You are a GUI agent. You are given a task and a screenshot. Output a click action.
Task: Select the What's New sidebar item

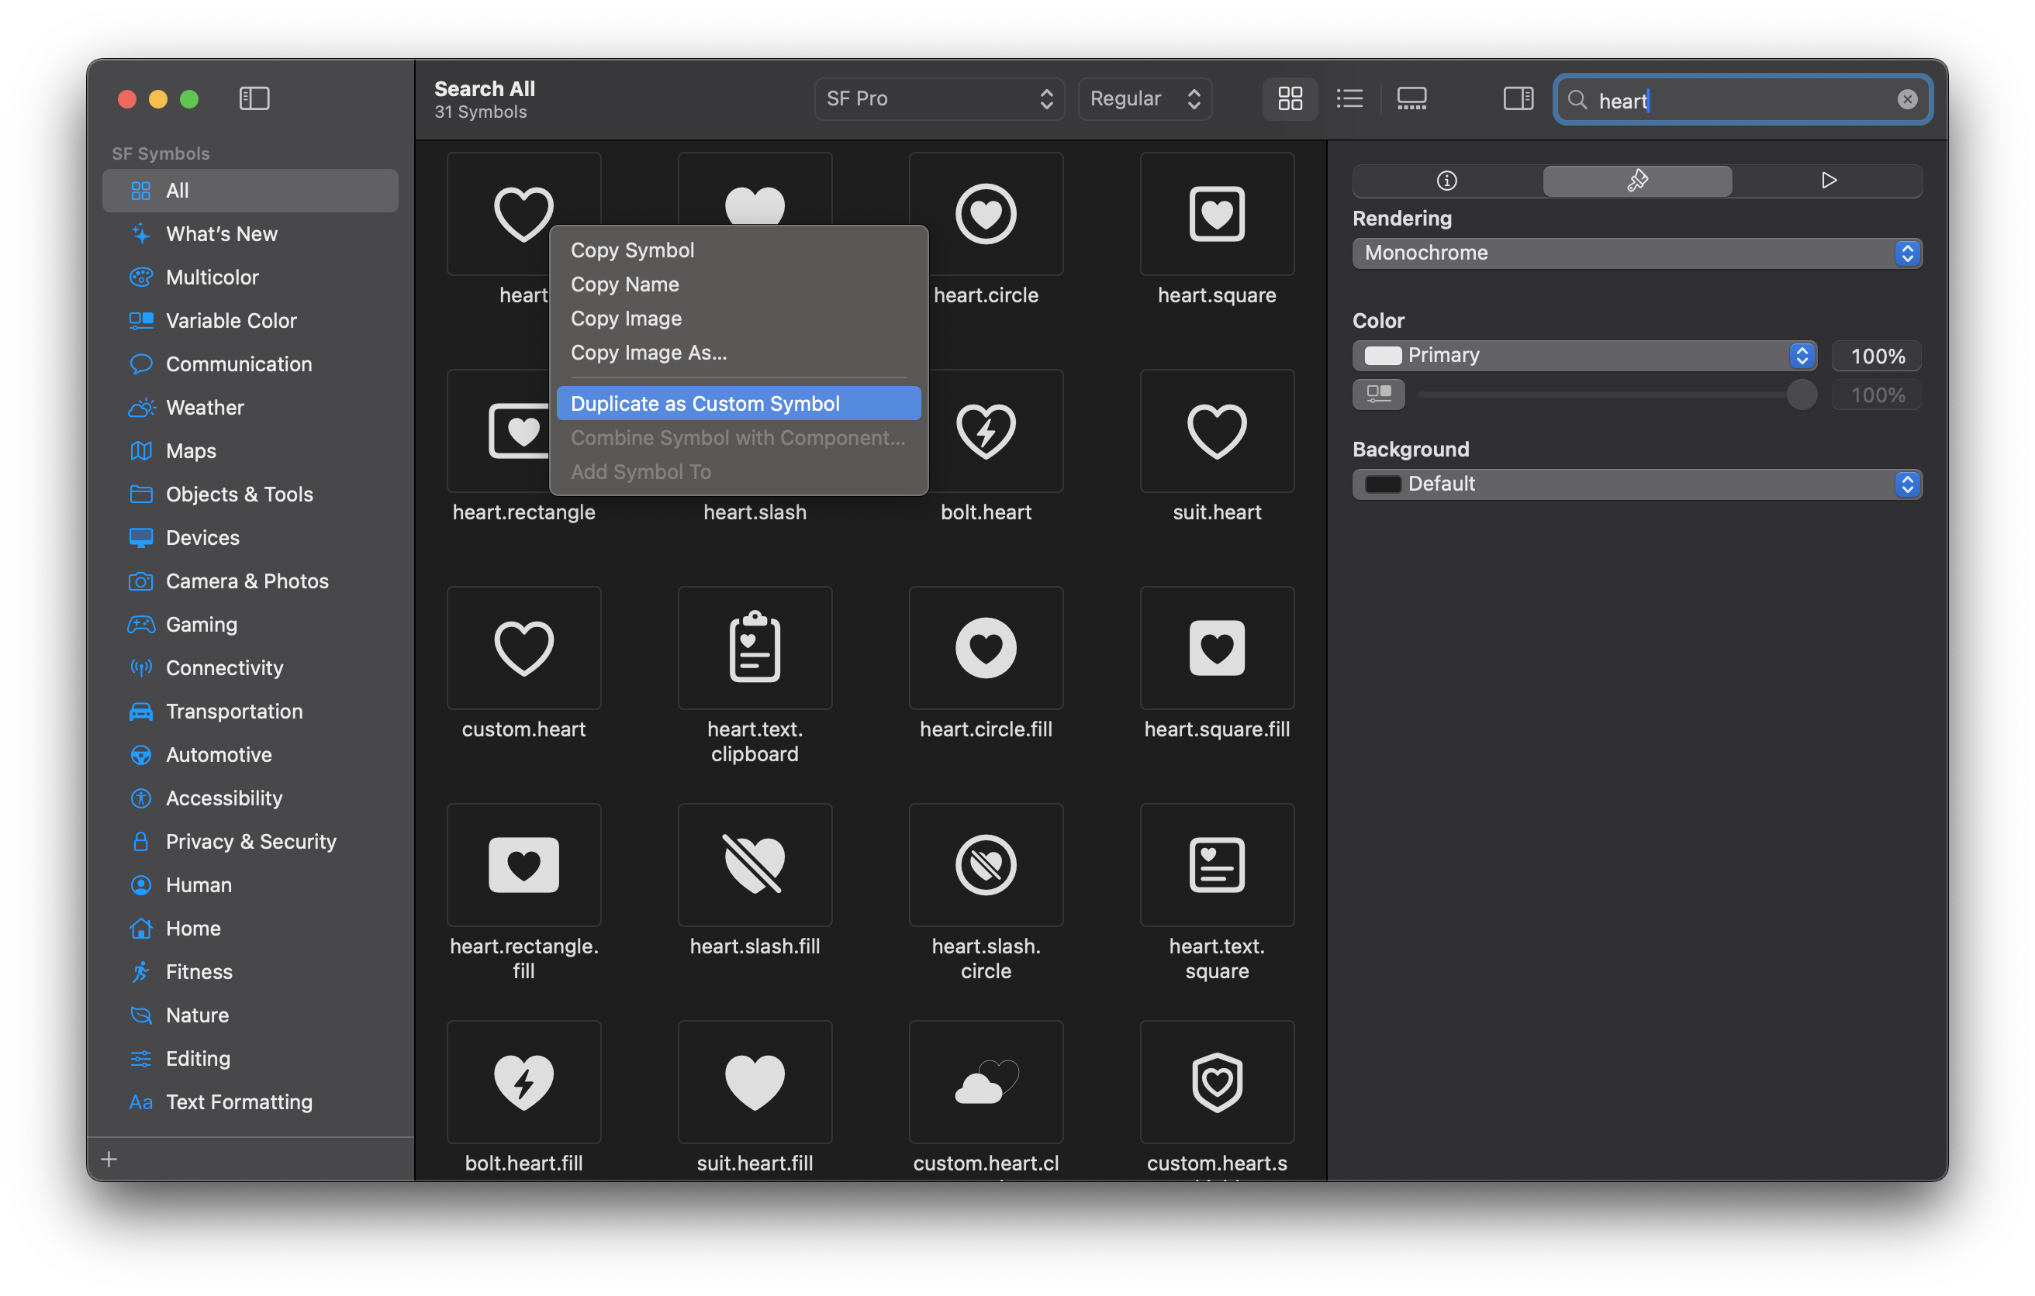(x=222, y=233)
